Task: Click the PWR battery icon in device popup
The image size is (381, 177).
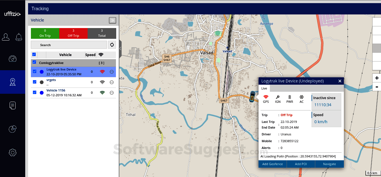Action: click(289, 97)
